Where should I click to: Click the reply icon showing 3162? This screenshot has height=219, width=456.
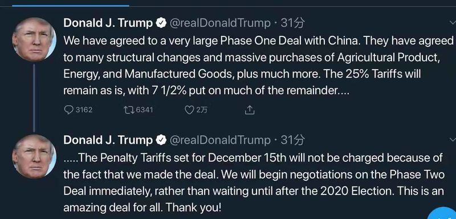(68, 110)
